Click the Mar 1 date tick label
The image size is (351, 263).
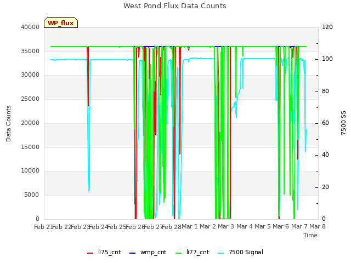tap(190, 226)
